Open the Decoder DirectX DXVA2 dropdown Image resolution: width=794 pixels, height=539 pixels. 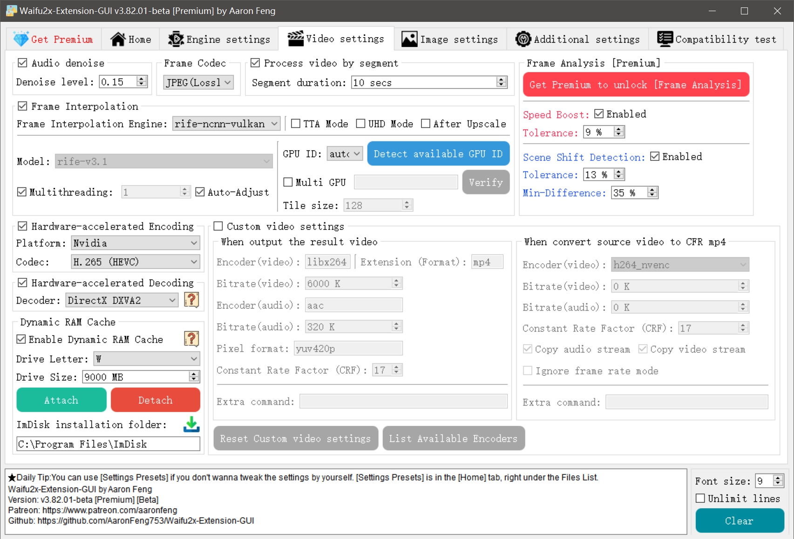click(122, 300)
